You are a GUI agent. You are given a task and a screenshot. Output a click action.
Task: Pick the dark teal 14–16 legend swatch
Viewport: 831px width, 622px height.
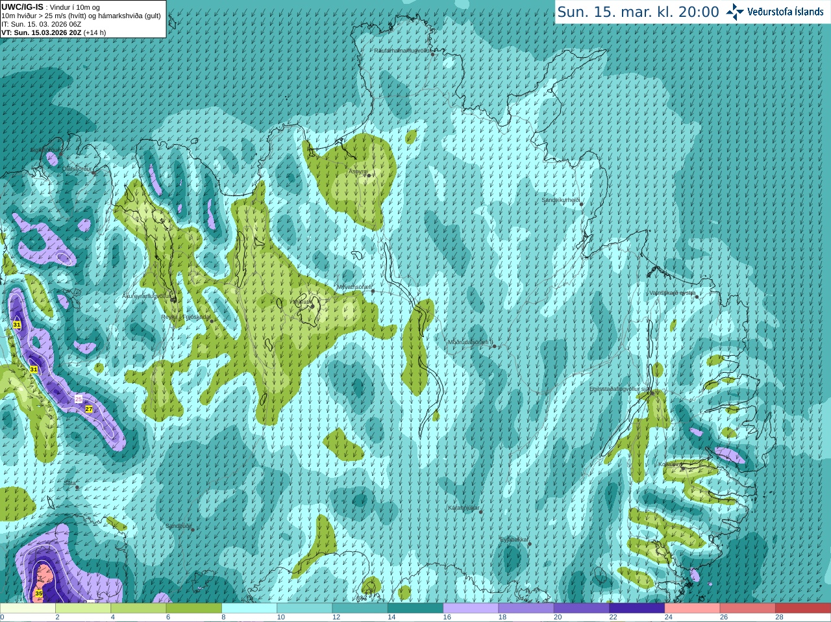[x=415, y=608]
